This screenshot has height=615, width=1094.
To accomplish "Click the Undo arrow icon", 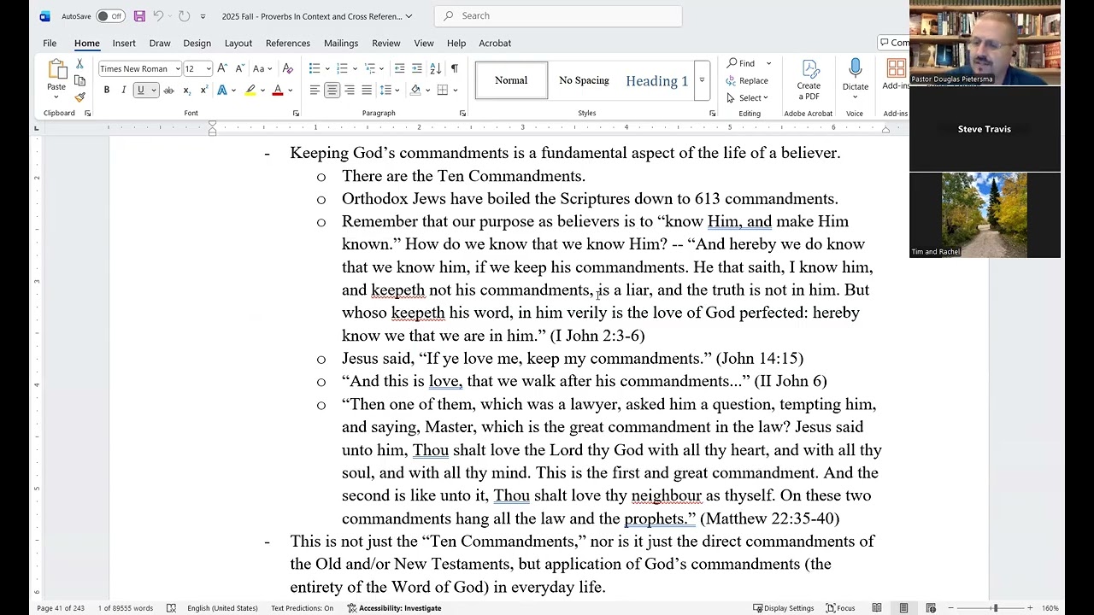I will click(x=158, y=16).
